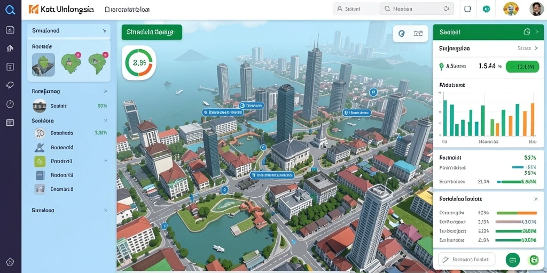This screenshot has width=547, height=273.
Task: Click the building icon beside Bromatt8
Action: click(40, 189)
